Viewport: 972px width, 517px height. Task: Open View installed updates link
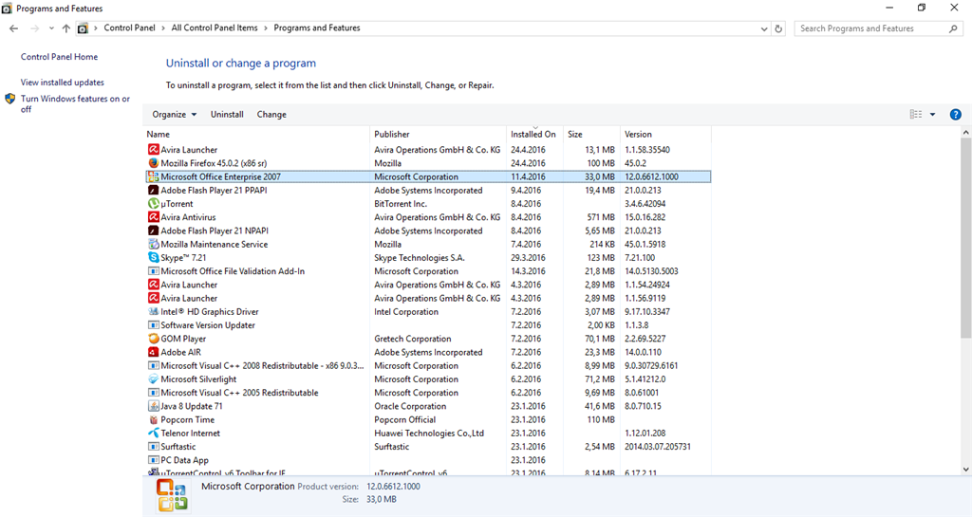[62, 83]
